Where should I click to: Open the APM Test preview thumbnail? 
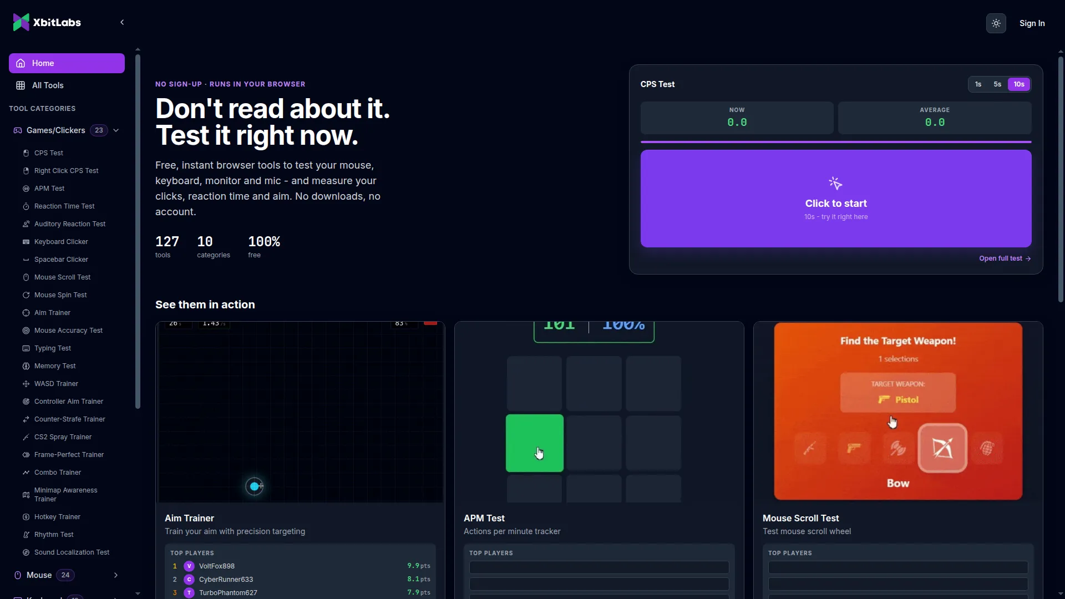[x=599, y=412]
